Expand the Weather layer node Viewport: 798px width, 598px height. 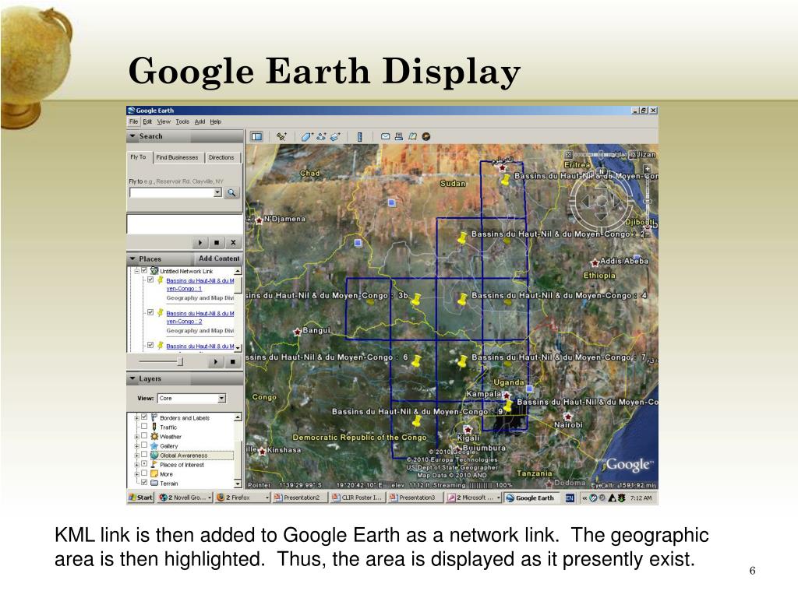coord(136,436)
